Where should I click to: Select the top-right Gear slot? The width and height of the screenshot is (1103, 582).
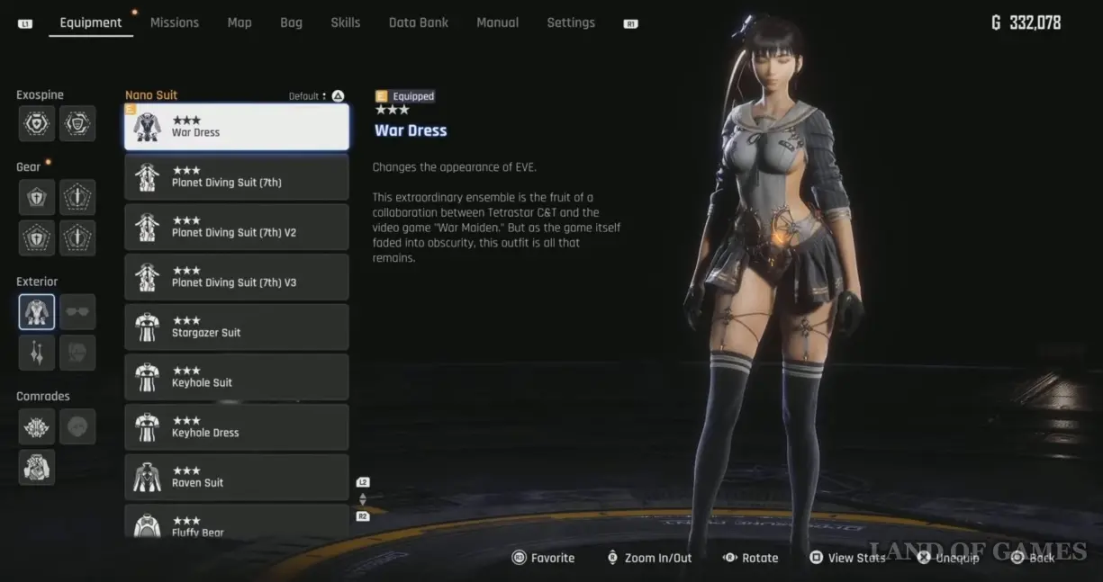coord(77,197)
